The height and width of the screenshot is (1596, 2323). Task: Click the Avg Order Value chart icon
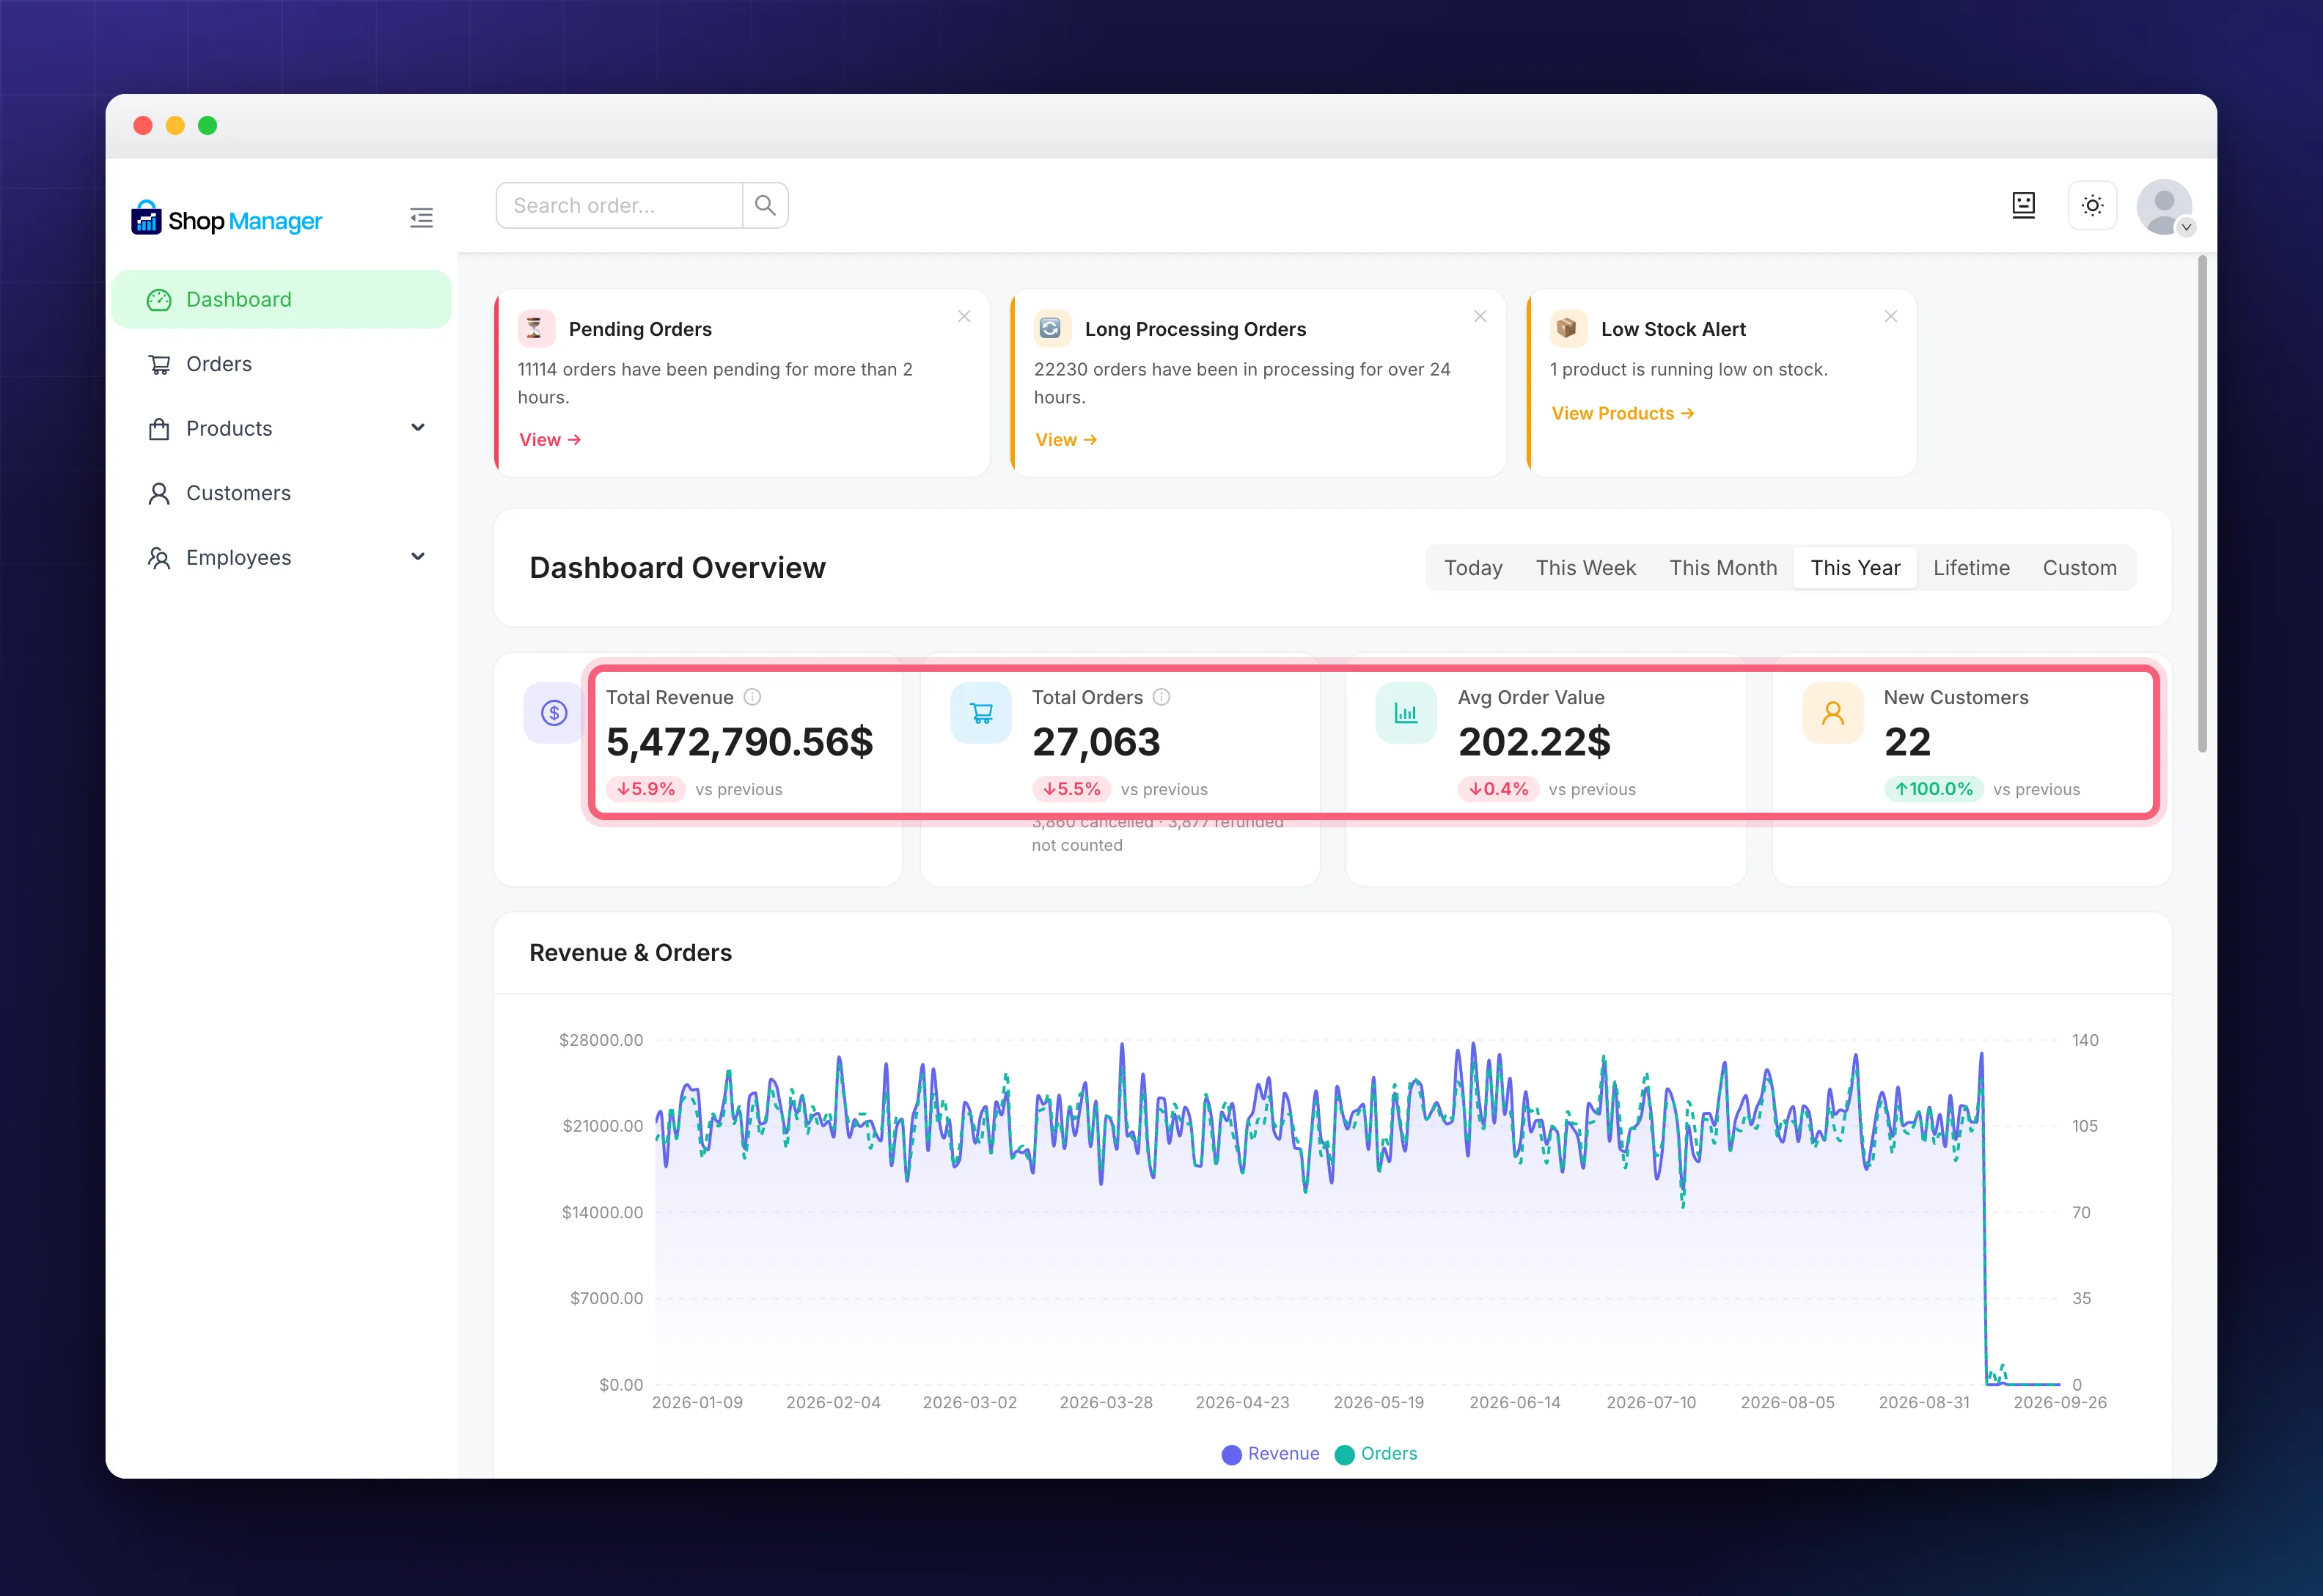[x=1406, y=712]
